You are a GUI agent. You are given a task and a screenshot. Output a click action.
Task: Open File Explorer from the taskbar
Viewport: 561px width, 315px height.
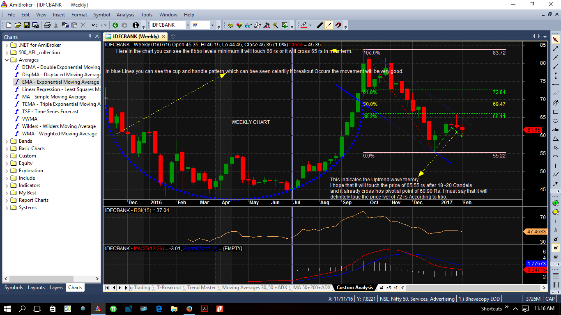coord(174,308)
